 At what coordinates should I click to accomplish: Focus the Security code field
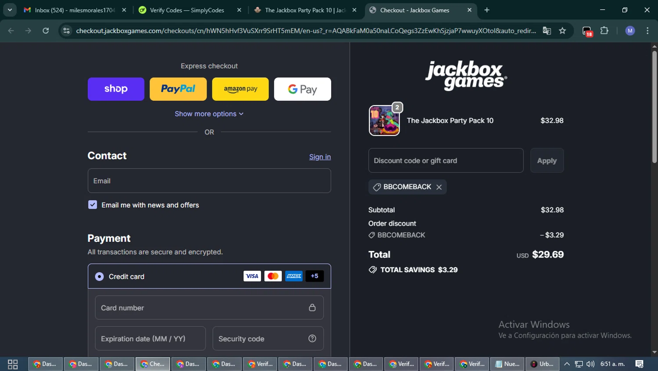point(268,339)
